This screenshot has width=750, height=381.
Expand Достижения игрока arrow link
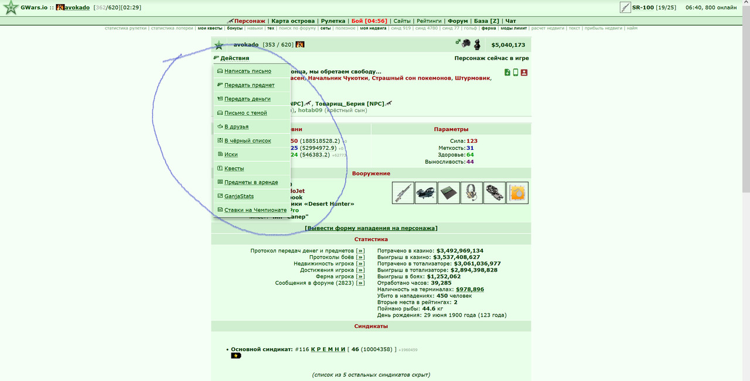point(360,270)
